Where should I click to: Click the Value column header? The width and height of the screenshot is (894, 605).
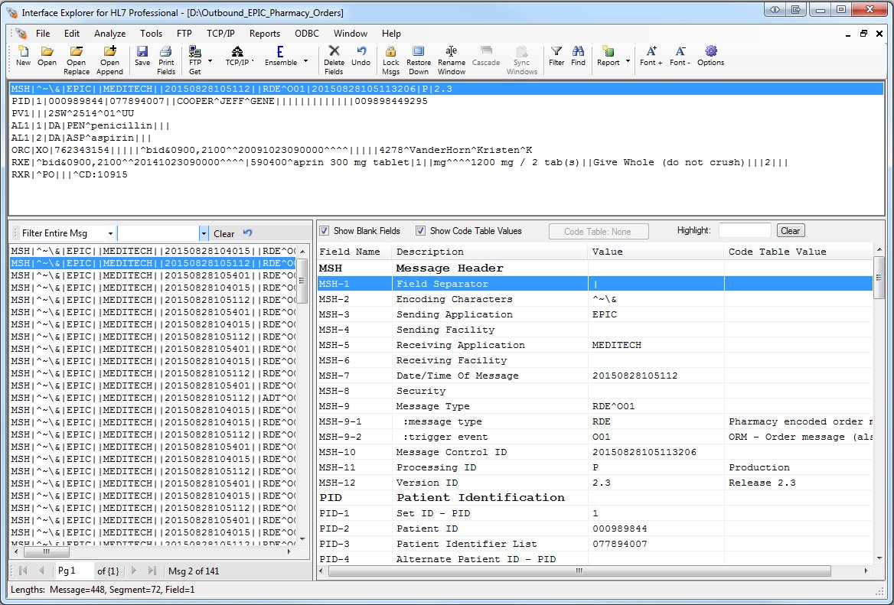tap(656, 251)
